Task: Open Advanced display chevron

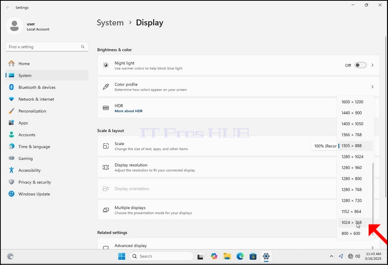Action: pos(373,247)
